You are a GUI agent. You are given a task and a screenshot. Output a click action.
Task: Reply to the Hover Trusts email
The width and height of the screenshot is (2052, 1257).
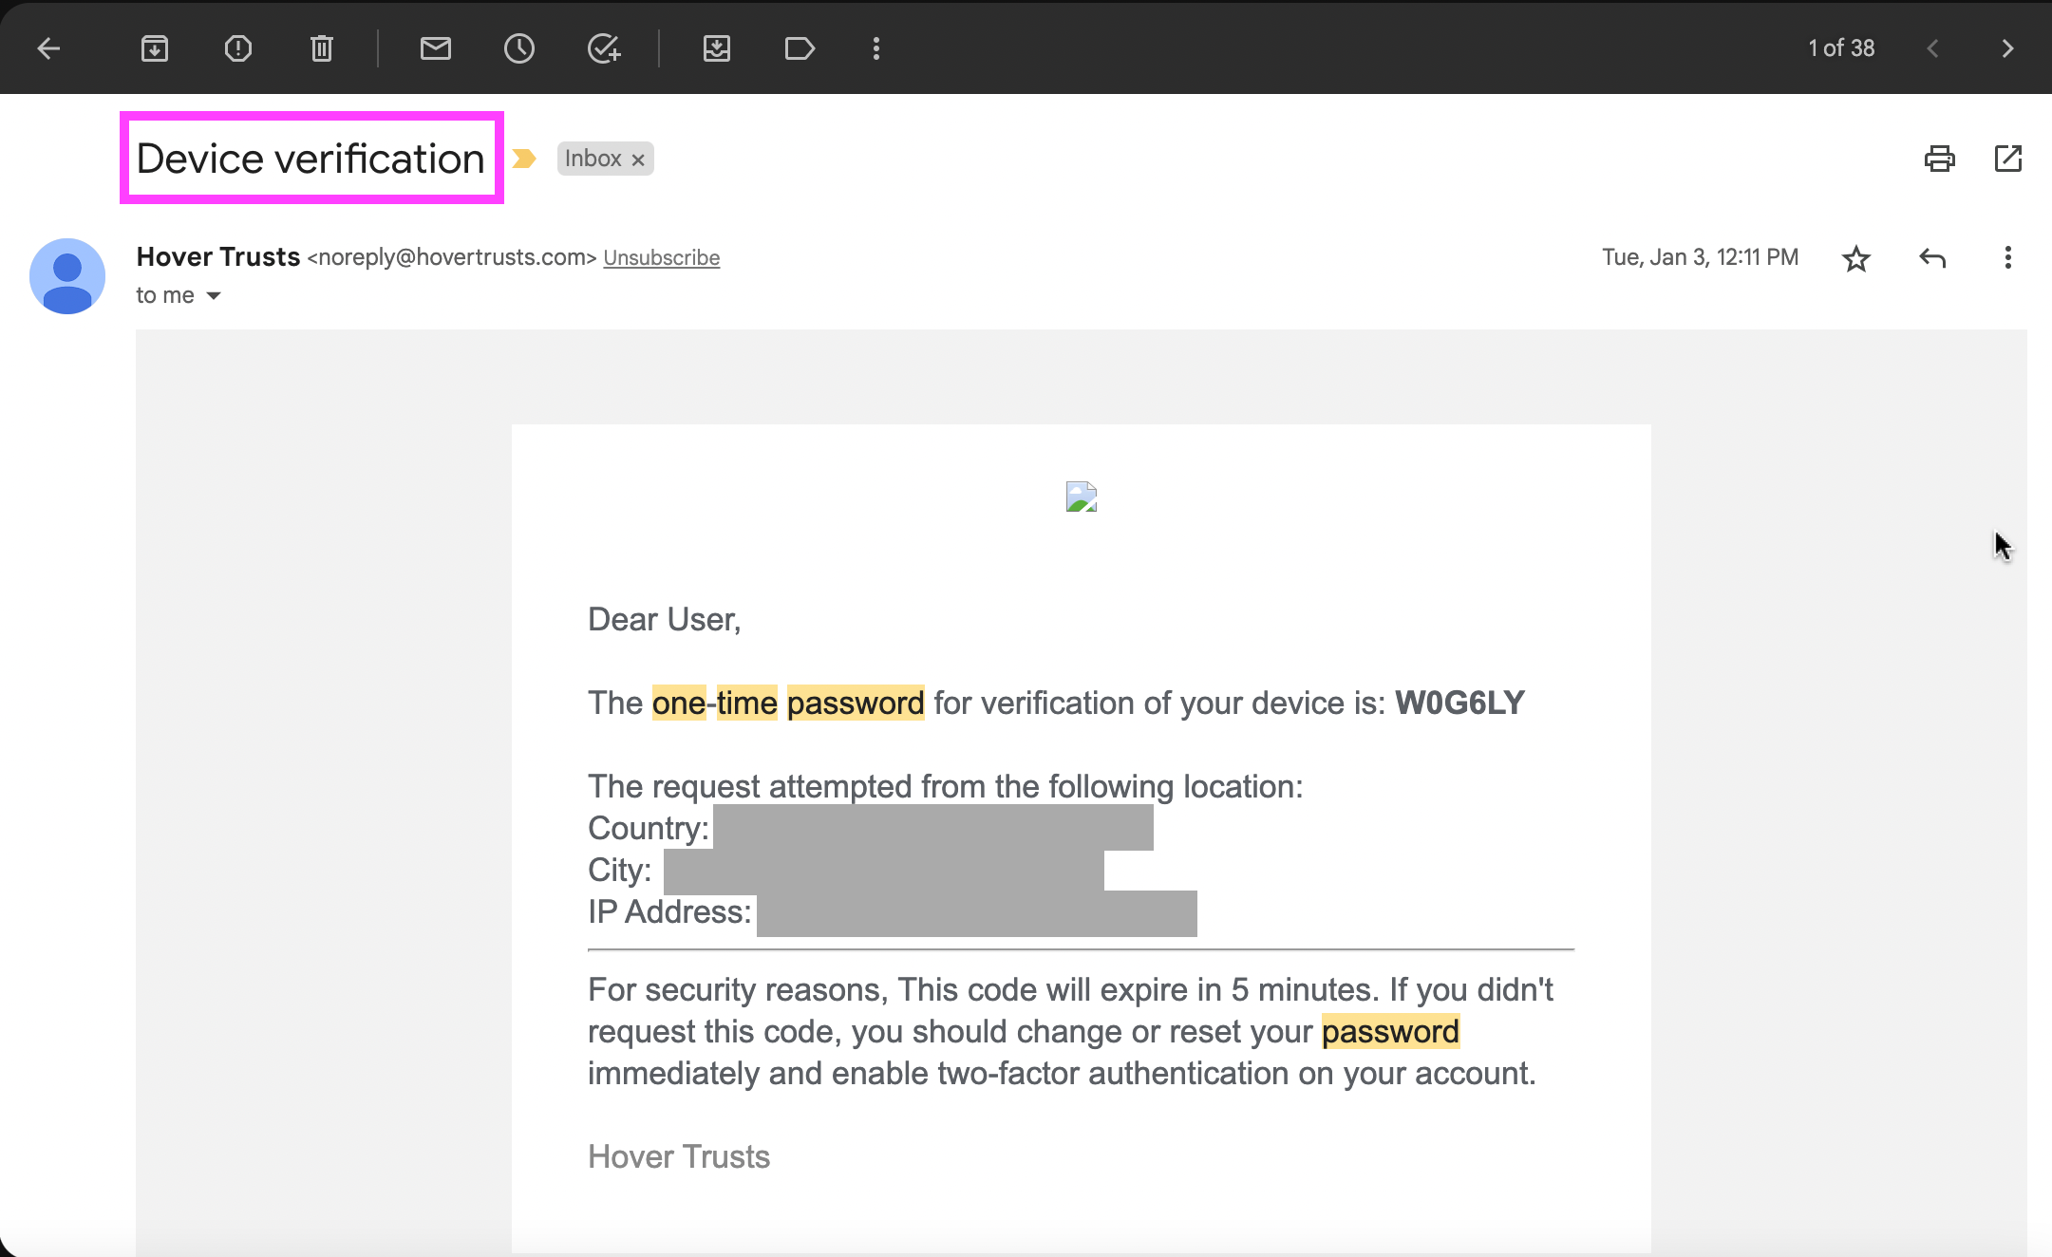pos(1932,258)
